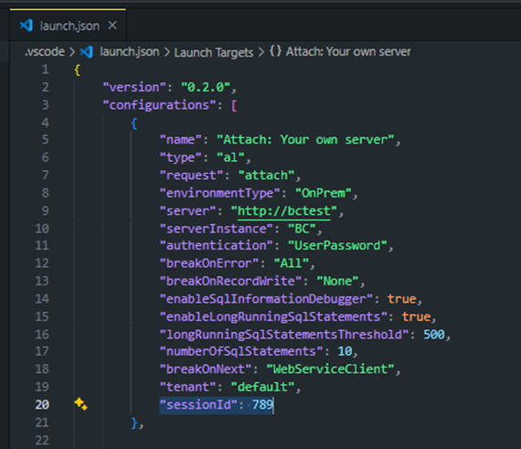Click the true value on line 14
Viewport: 521px width, 449px height.
coord(402,299)
